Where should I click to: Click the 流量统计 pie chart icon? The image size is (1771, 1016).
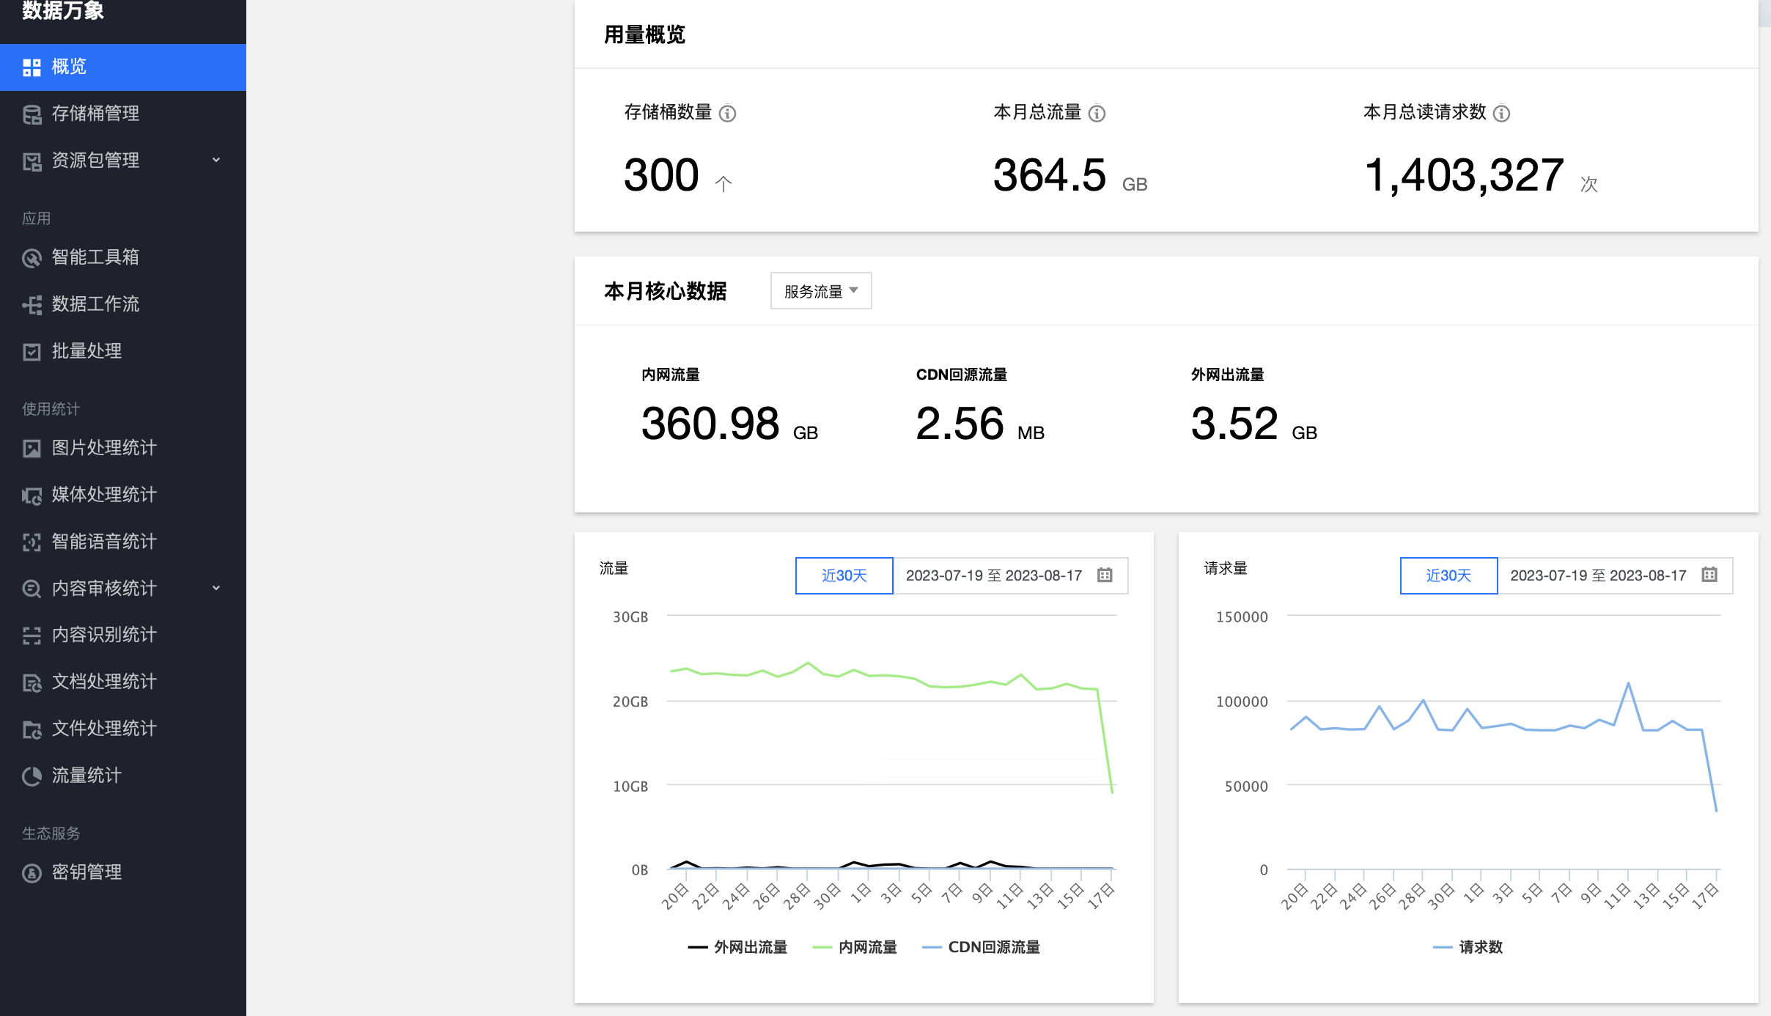click(32, 776)
